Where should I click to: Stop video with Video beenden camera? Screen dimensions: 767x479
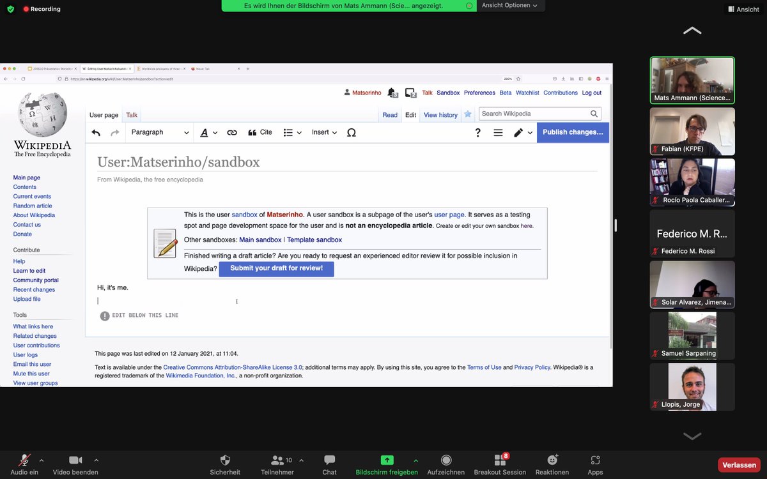tap(75, 464)
